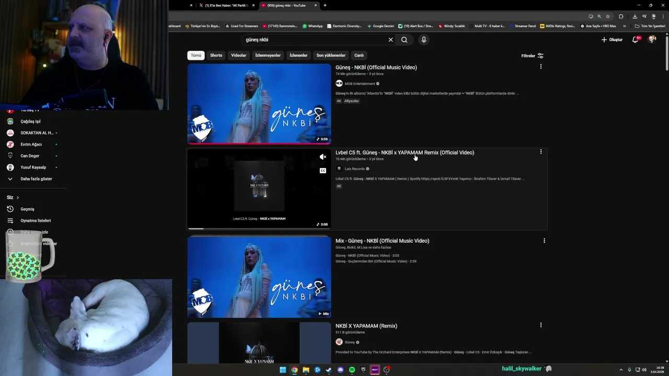Toggle captions on Lvbel C5 video preview
Screen dimensions: 669x376
(x=323, y=171)
